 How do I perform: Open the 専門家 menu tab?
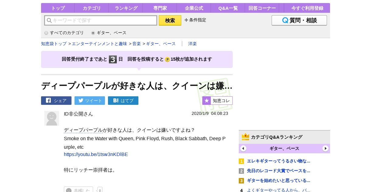tap(160, 8)
